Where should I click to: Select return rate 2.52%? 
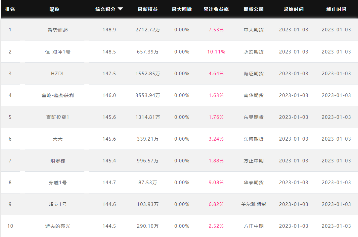pyautogui.click(x=216, y=226)
